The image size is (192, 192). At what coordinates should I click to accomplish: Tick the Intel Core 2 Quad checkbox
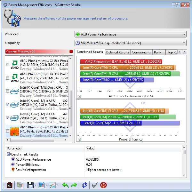tap(7, 91)
